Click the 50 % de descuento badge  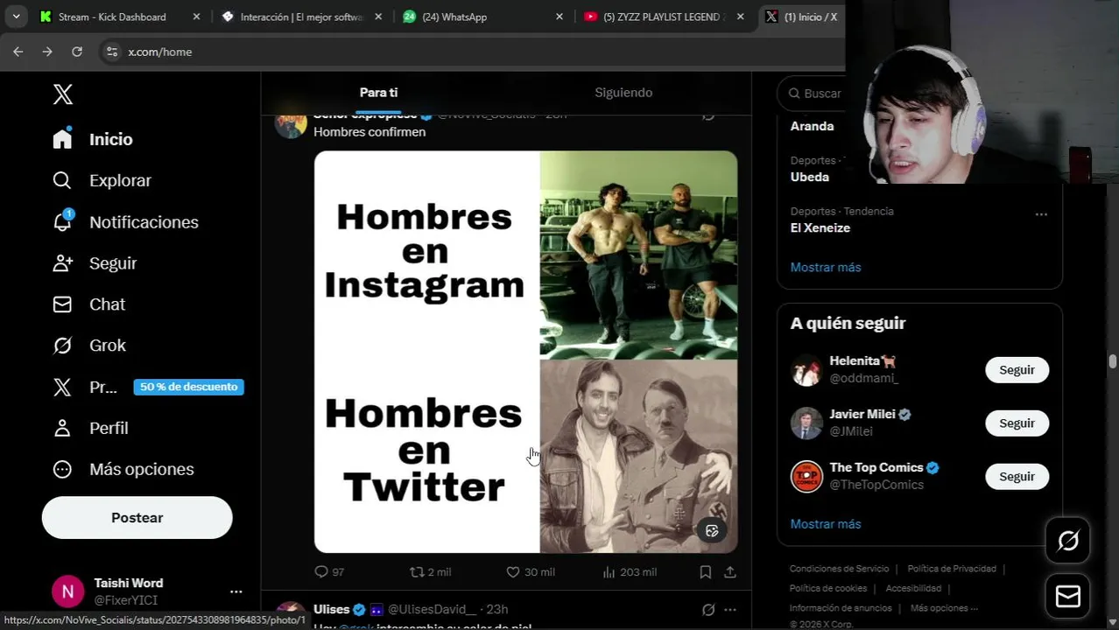pyautogui.click(x=189, y=387)
